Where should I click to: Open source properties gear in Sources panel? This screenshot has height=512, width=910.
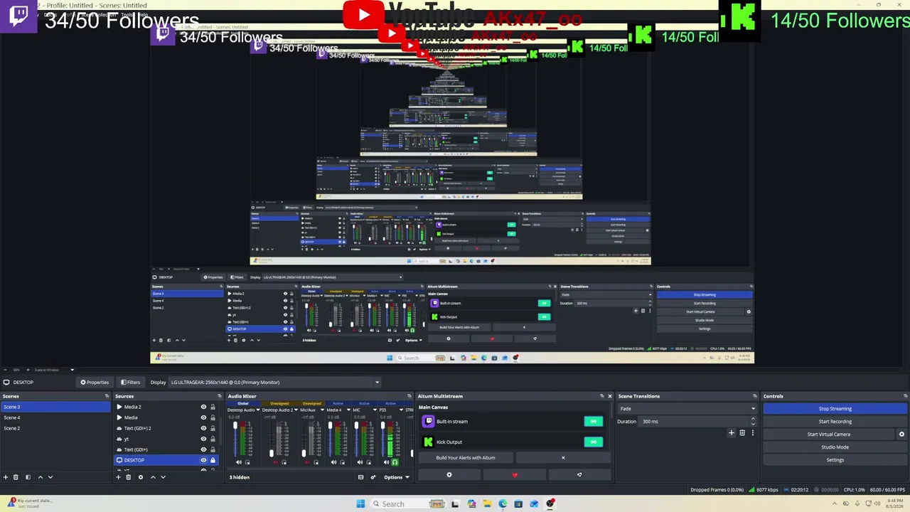(140, 477)
